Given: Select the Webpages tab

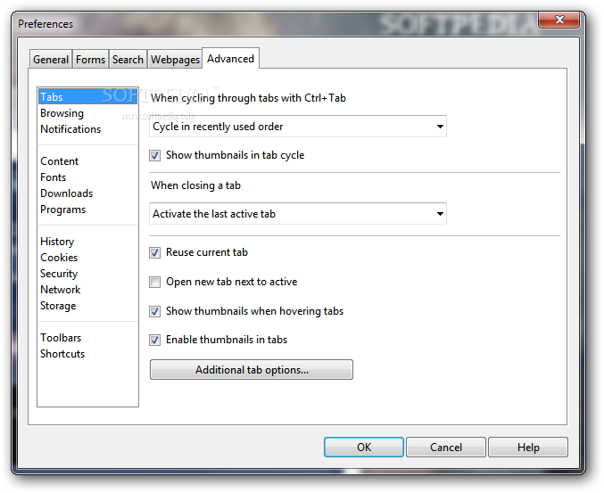Looking at the screenshot, I should click(175, 59).
